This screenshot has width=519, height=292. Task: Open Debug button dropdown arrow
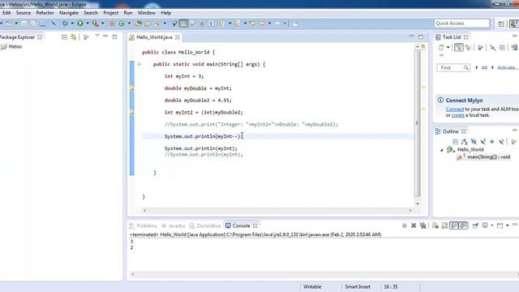pyautogui.click(x=72, y=24)
